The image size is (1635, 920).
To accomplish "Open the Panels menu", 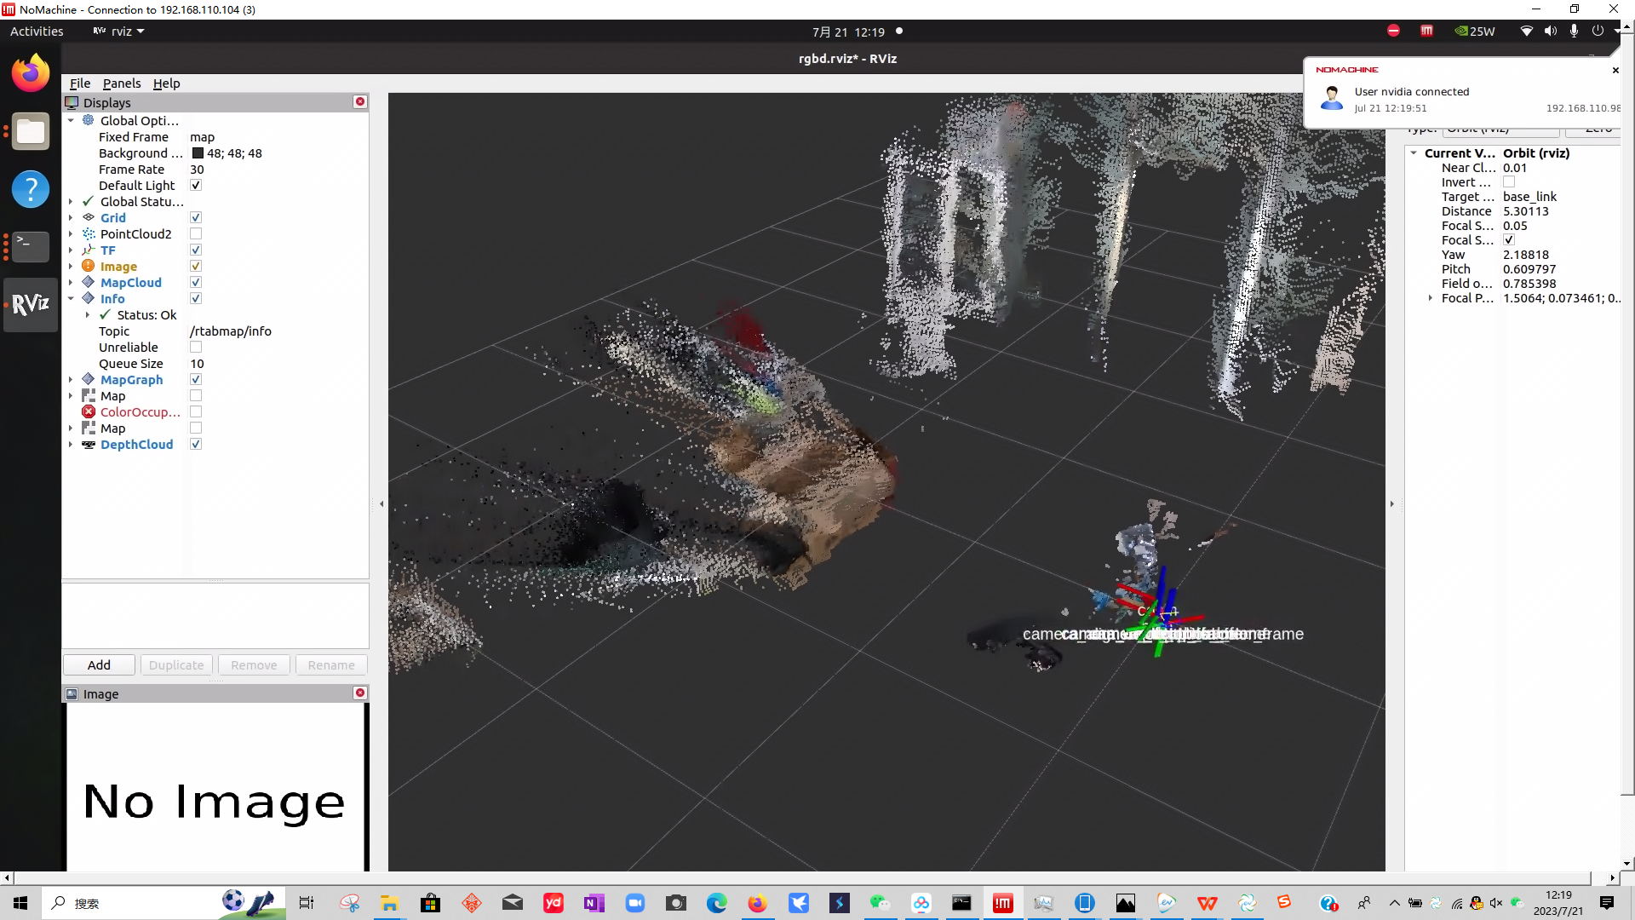I will pos(121,83).
